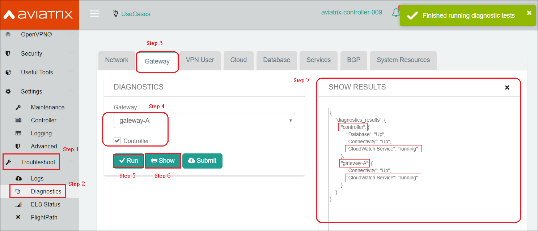Open the System Resources tab
Viewport: 538px width, 231px height.
pyautogui.click(x=403, y=60)
